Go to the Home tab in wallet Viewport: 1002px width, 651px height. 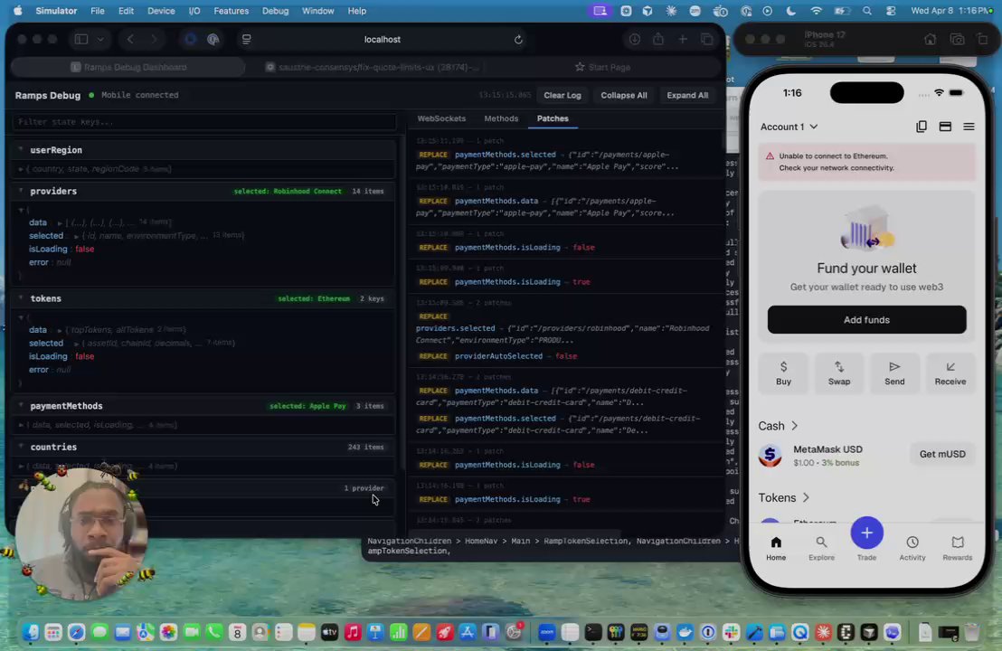(776, 548)
